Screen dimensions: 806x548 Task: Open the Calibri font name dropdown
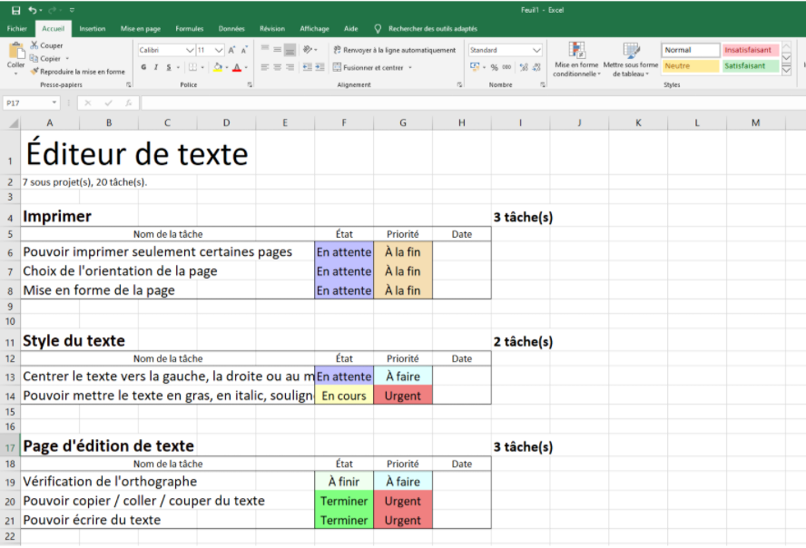coord(191,50)
